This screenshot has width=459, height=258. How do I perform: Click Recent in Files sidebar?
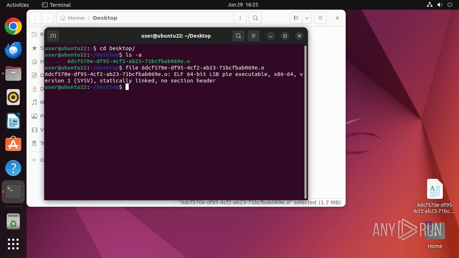pyautogui.click(x=37, y=34)
